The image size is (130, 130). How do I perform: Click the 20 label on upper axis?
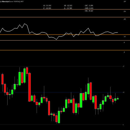[125, 19]
